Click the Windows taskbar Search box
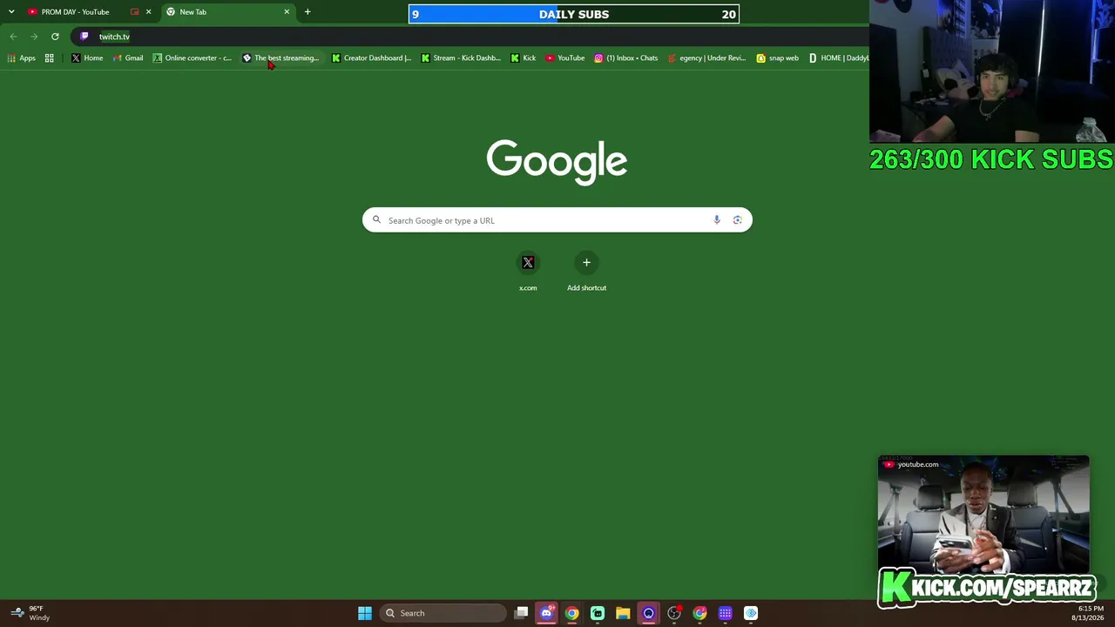This screenshot has height=627, width=1115. (443, 613)
